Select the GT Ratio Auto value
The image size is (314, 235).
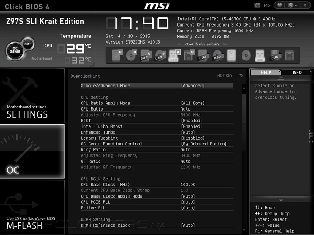coord(185,161)
